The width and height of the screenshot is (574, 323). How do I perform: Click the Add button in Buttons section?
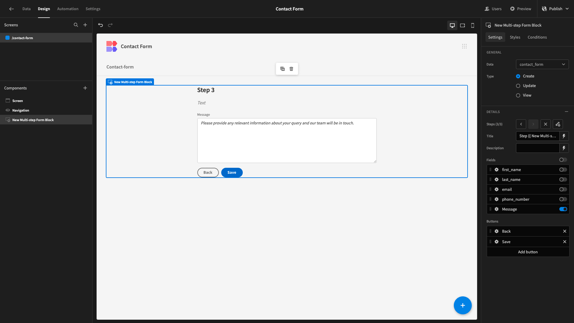coord(527,252)
